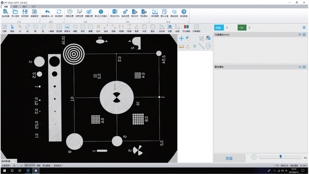Click the blue 数量 count button
Screen dimensions: 309x174
219,28
